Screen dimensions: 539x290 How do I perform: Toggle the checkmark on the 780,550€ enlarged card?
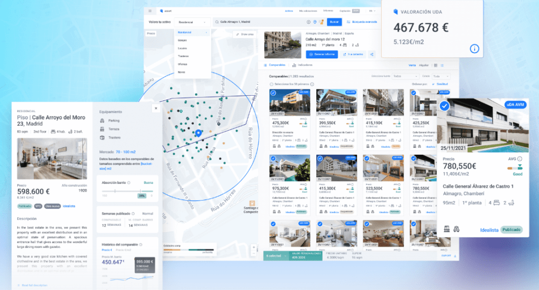pos(445,107)
